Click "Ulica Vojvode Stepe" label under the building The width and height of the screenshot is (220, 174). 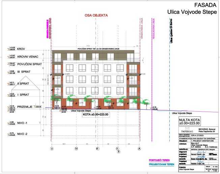point(81,111)
